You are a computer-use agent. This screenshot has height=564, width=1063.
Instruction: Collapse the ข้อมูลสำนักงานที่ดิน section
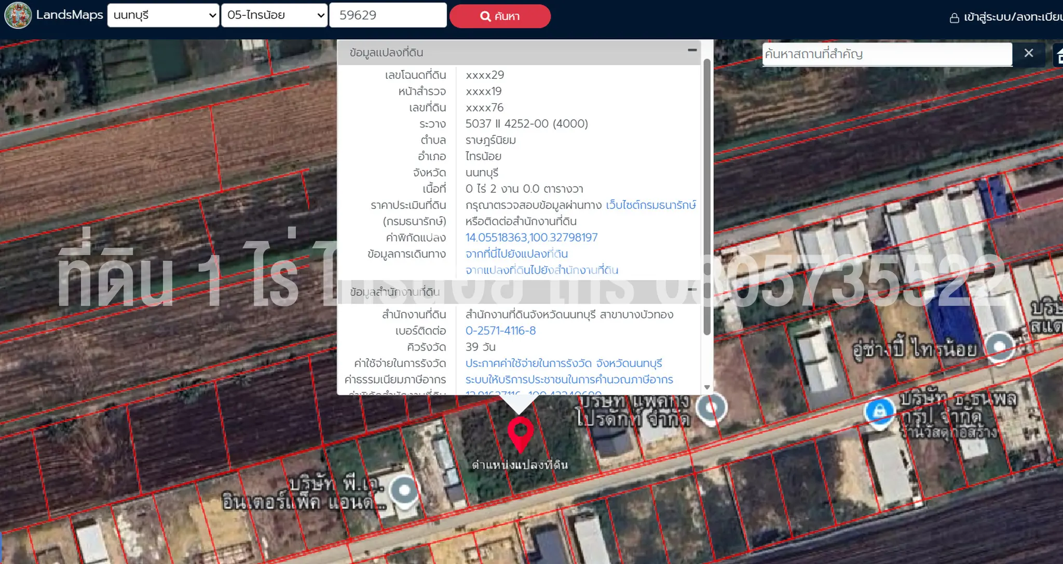tap(692, 290)
